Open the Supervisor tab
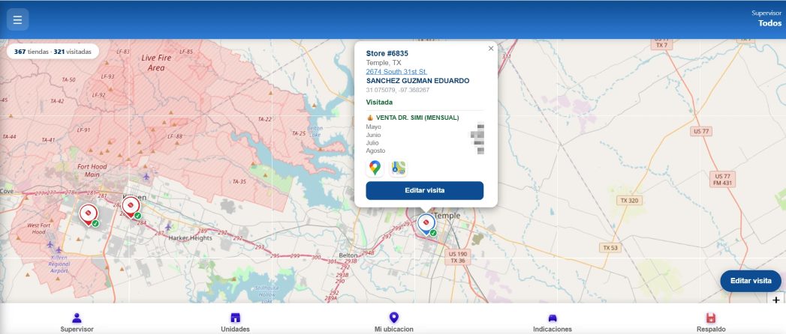 coord(77,322)
